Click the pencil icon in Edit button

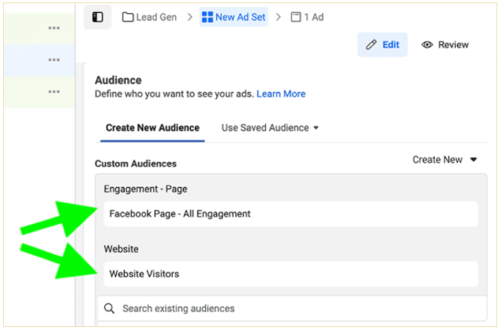tap(372, 44)
